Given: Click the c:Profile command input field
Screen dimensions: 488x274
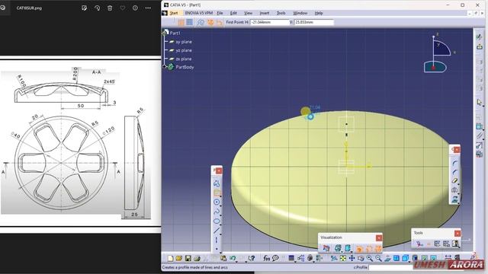Looking at the screenshot, I should pos(391,267).
